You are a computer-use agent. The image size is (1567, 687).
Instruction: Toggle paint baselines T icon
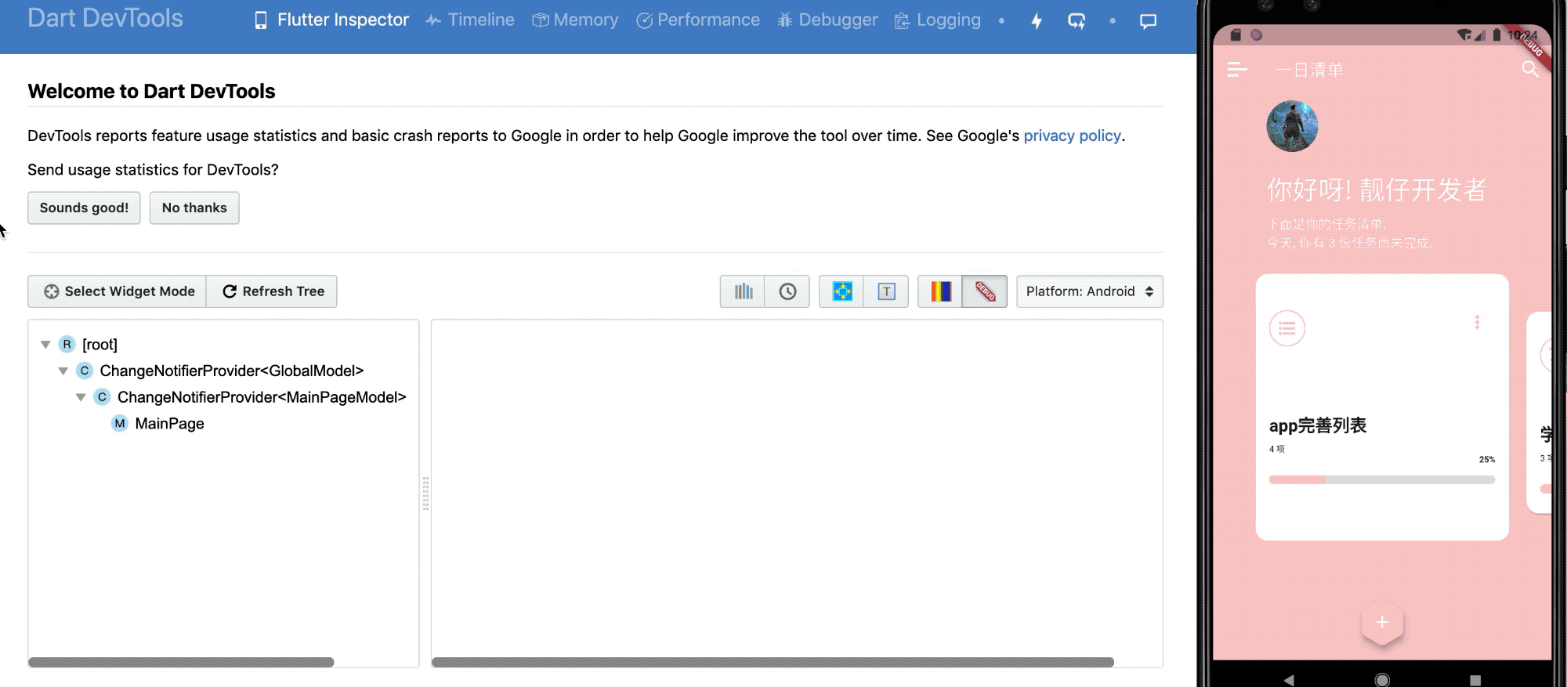point(886,291)
